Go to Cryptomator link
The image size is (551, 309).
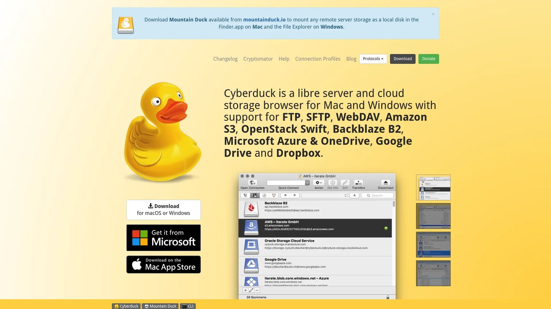point(258,59)
